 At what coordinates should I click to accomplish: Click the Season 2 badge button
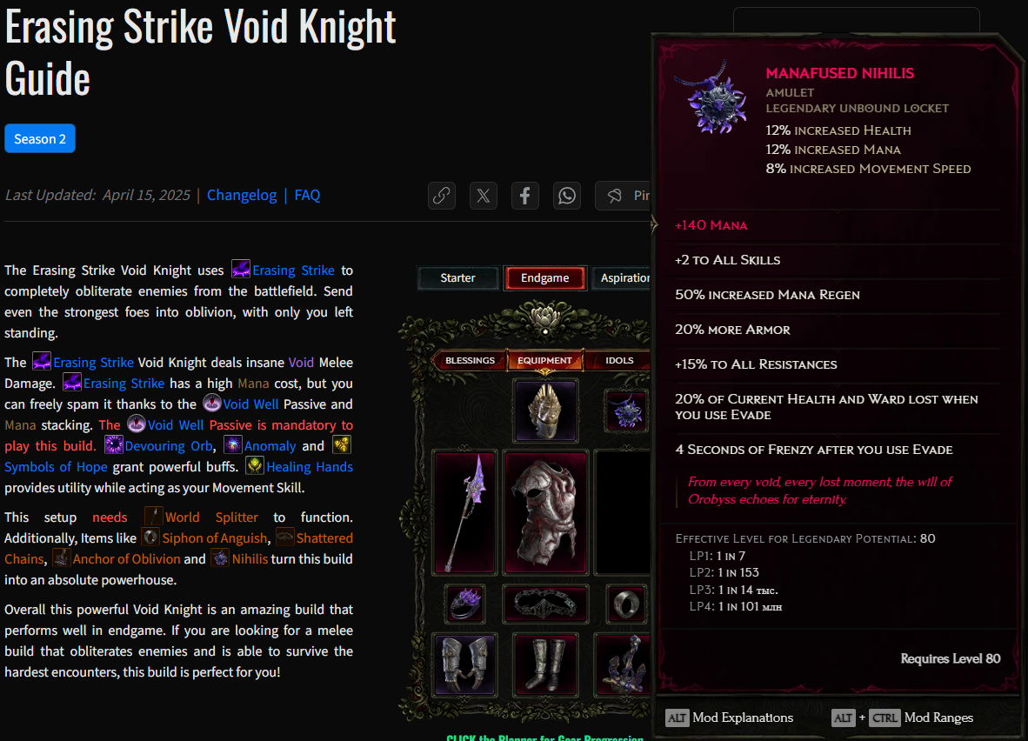(40, 138)
